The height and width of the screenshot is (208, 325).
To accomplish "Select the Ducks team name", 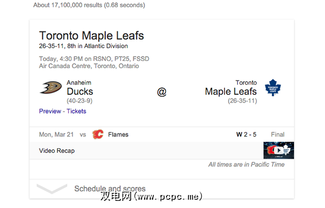I will coord(80,92).
